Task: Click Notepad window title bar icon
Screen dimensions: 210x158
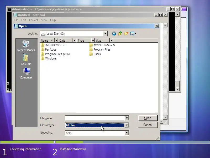Action: click(x=15, y=15)
